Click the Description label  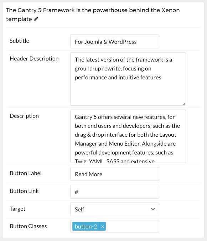(x=24, y=116)
